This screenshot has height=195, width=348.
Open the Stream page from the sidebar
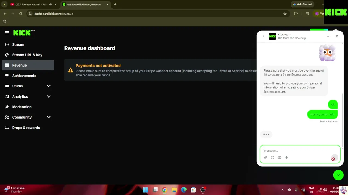point(28,44)
